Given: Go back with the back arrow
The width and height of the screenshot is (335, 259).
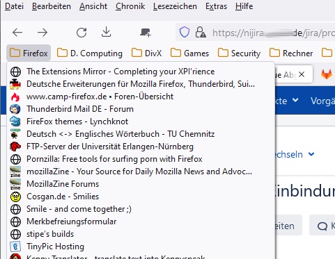Looking at the screenshot, I should coord(17,33).
